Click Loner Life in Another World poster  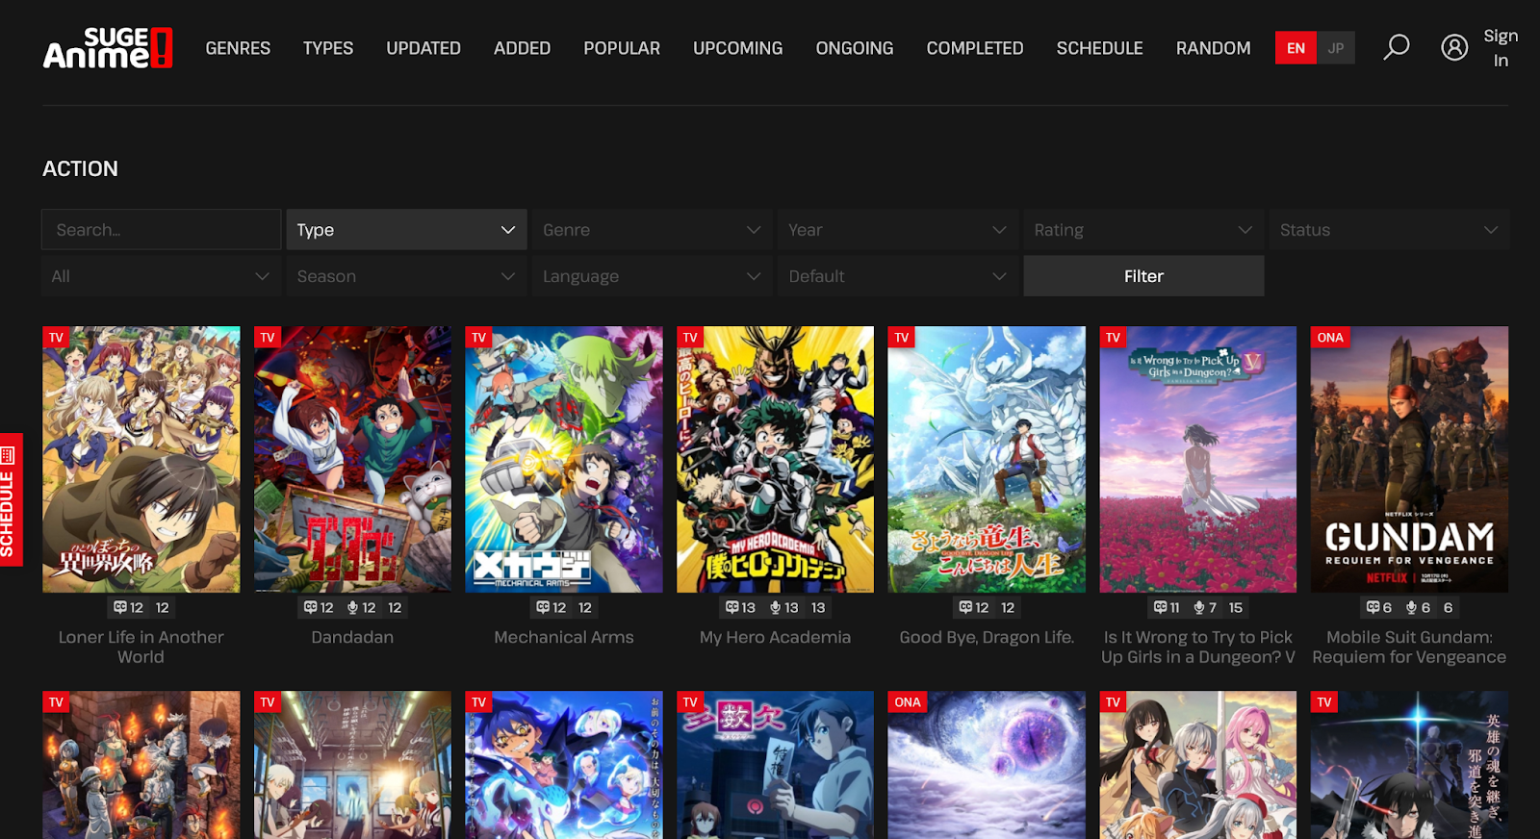click(141, 459)
